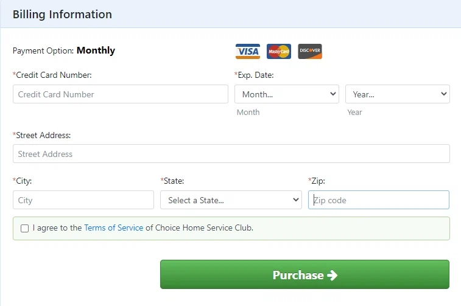461x306 pixels.
Task: Click the Exp. Date label
Action: [255, 75]
